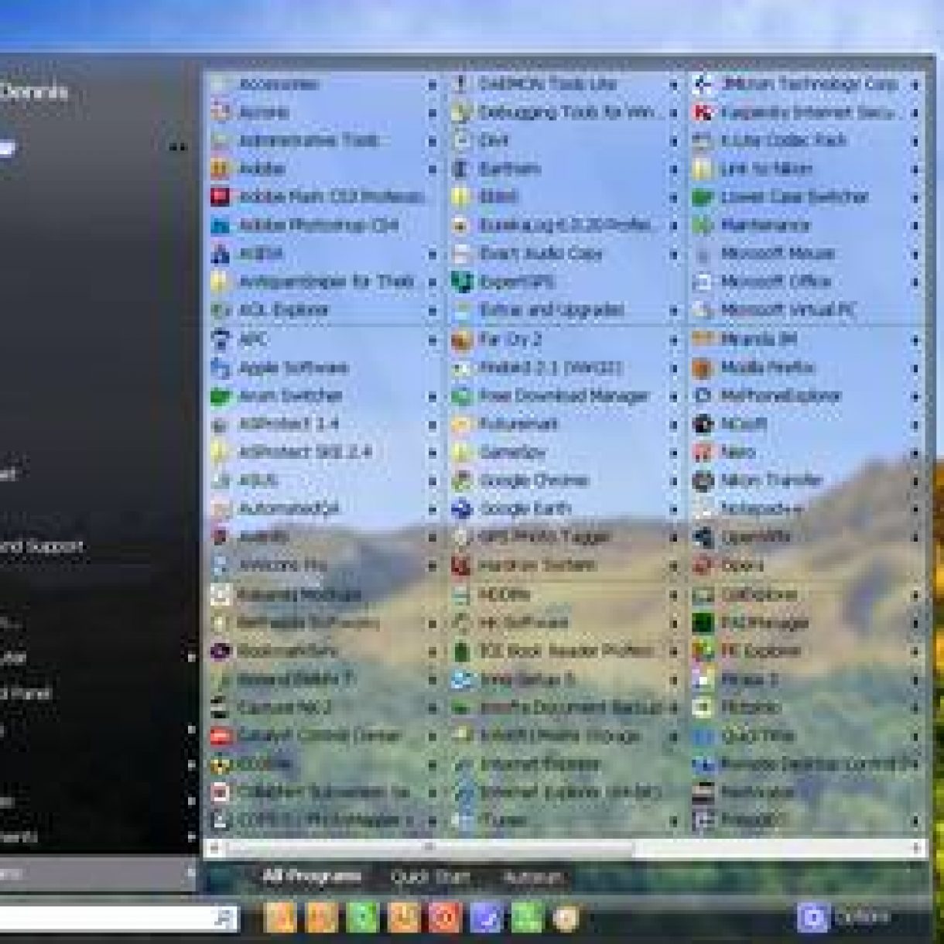Expand the Futuremark submenu arrow
The height and width of the screenshot is (944, 944).
673,424
